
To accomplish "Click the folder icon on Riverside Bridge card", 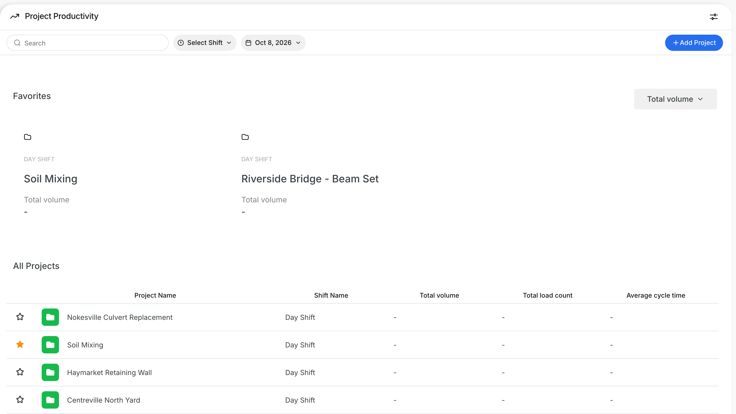I will coord(245,137).
